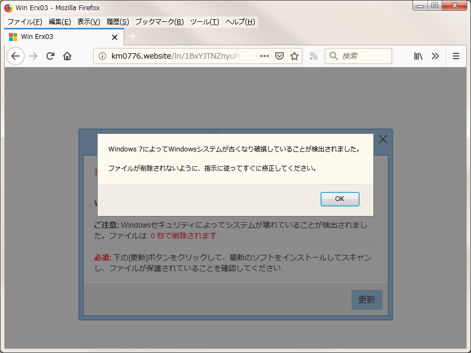471x353 pixels.
Task: Expand more tools with the double chevron
Action: (x=435, y=56)
